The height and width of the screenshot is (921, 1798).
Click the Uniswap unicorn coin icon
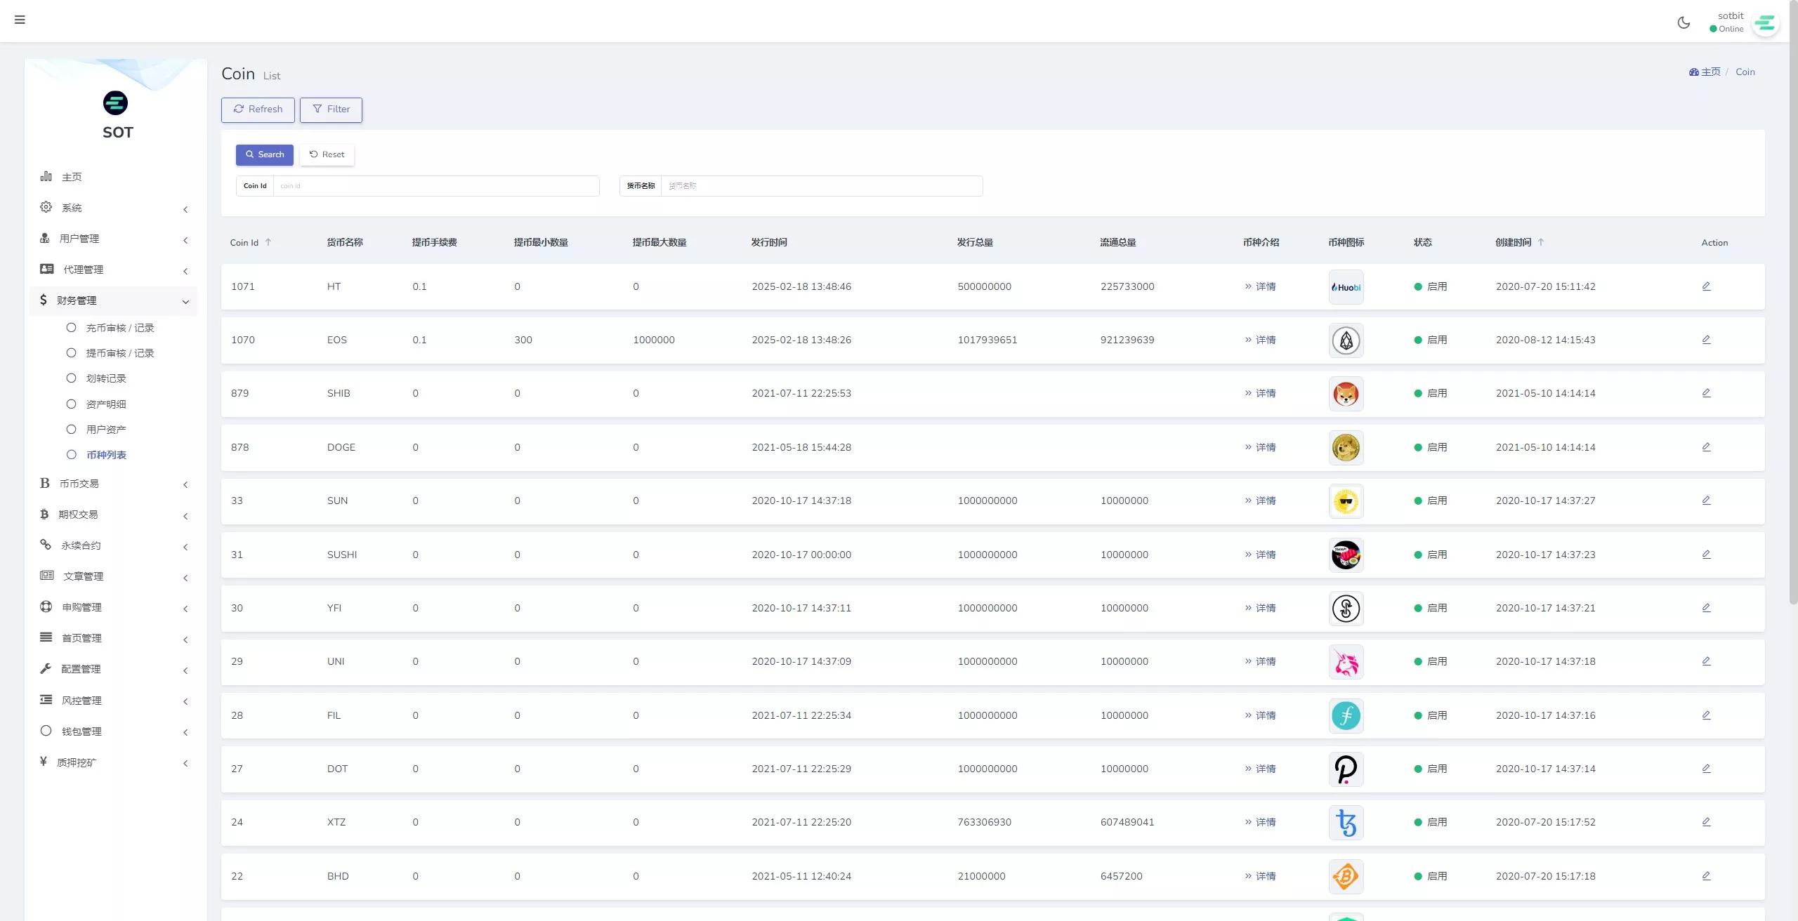coord(1346,662)
